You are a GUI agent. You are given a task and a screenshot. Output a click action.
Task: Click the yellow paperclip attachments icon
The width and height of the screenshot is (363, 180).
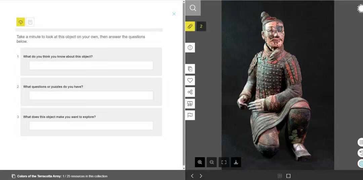coord(190,26)
